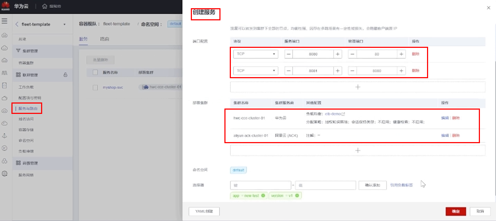Open 服务与路由 in the sidebar
Screen dimensions: 496x221
coord(28,109)
